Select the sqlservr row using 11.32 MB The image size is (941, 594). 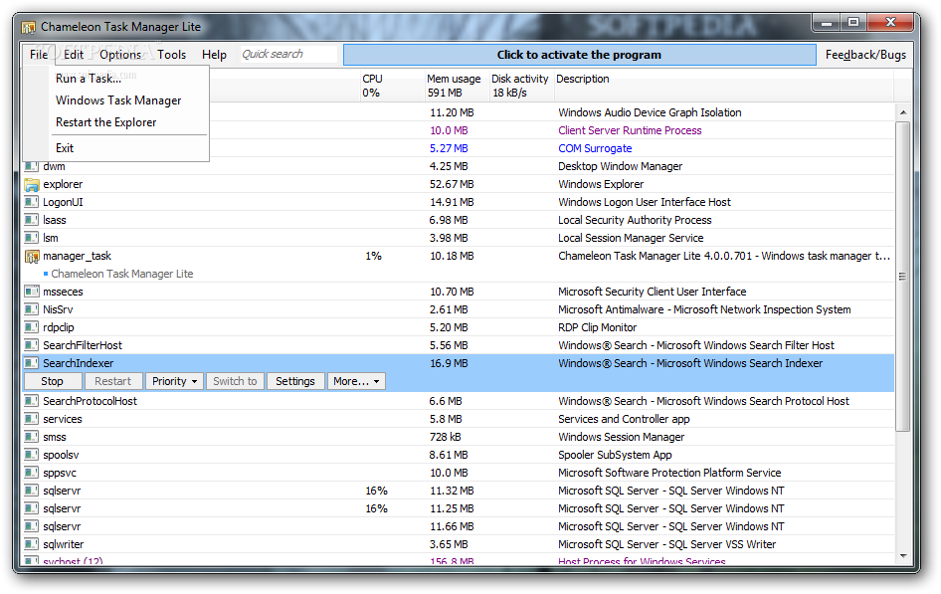pos(459,491)
